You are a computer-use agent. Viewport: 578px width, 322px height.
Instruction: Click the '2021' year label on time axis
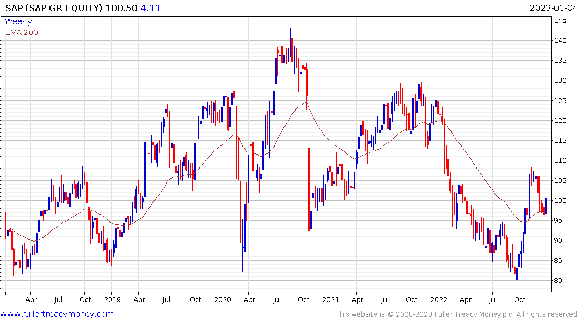tap(331, 299)
